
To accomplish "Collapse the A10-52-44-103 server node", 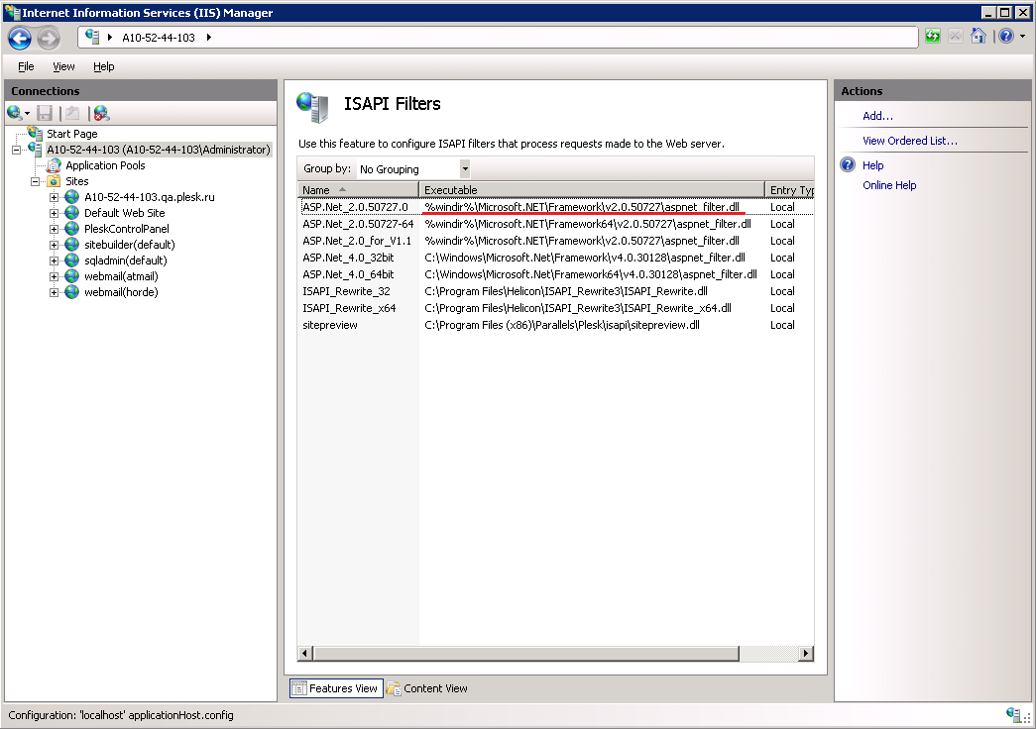I will pos(17,150).
